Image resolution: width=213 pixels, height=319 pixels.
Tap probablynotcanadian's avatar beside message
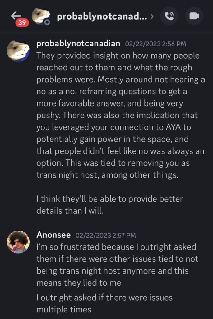[18, 51]
